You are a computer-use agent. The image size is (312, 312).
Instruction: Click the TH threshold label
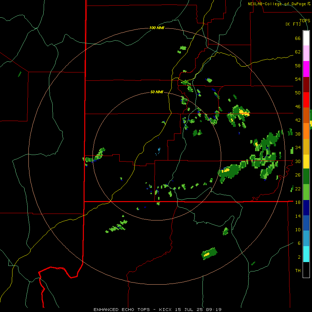[x=298, y=271]
